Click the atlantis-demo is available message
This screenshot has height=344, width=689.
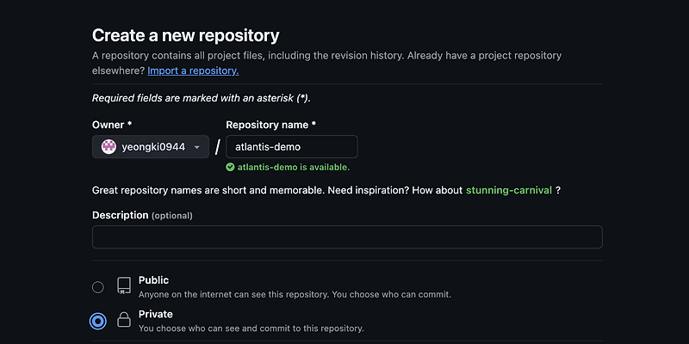point(293,167)
